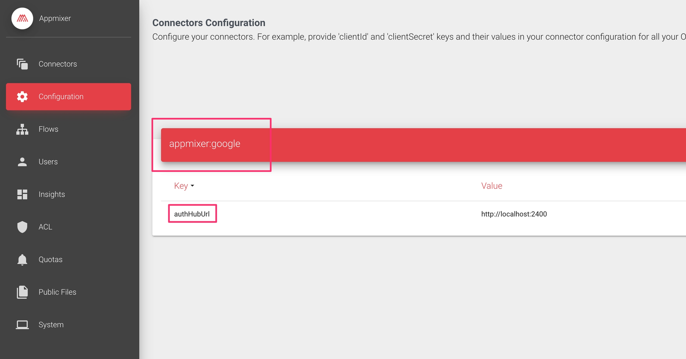Click the Insights dashboard icon
686x359 pixels.
pos(22,194)
